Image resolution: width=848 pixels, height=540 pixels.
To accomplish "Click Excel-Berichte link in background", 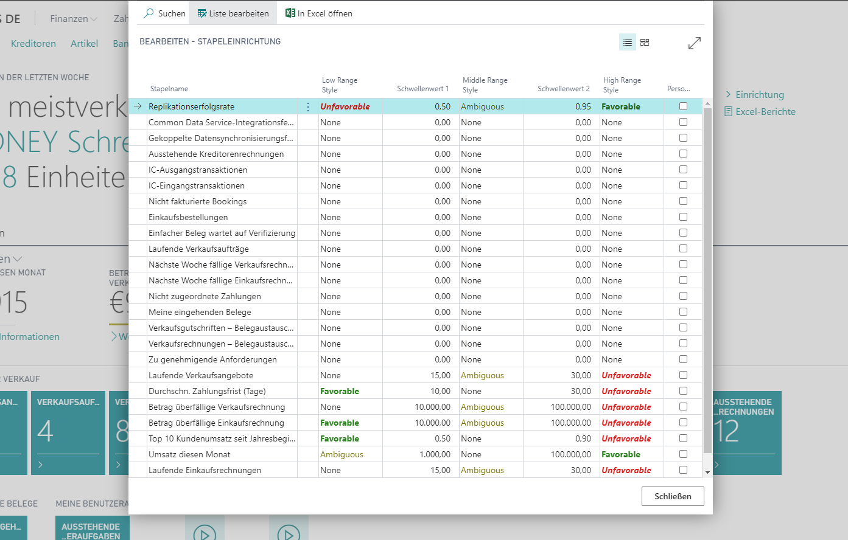I will (765, 111).
